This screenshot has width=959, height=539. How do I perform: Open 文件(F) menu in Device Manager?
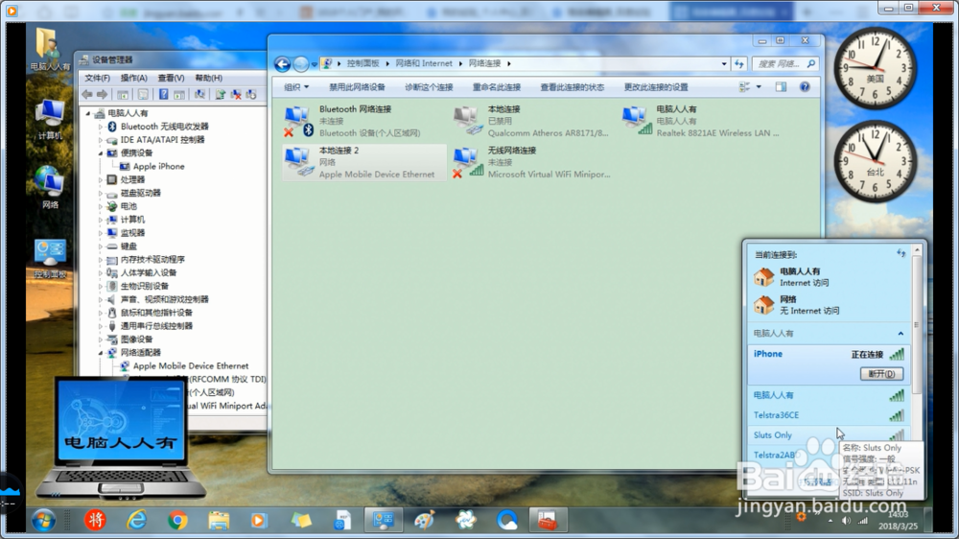point(97,78)
